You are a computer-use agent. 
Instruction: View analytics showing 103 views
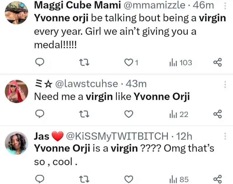(x=181, y=63)
